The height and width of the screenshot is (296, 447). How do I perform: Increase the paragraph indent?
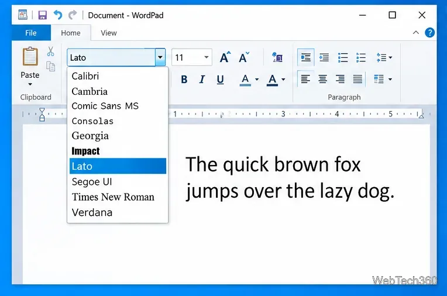(x=324, y=57)
